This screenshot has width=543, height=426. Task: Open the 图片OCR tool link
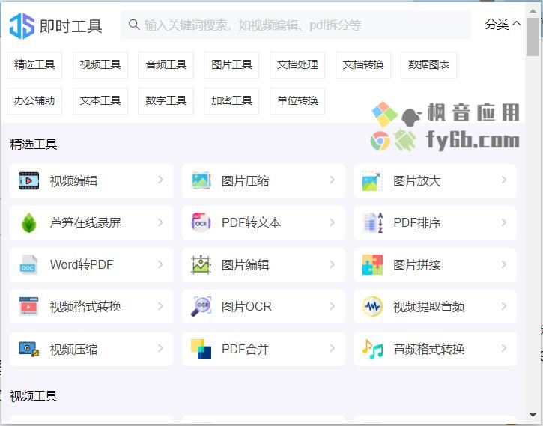tap(263, 307)
